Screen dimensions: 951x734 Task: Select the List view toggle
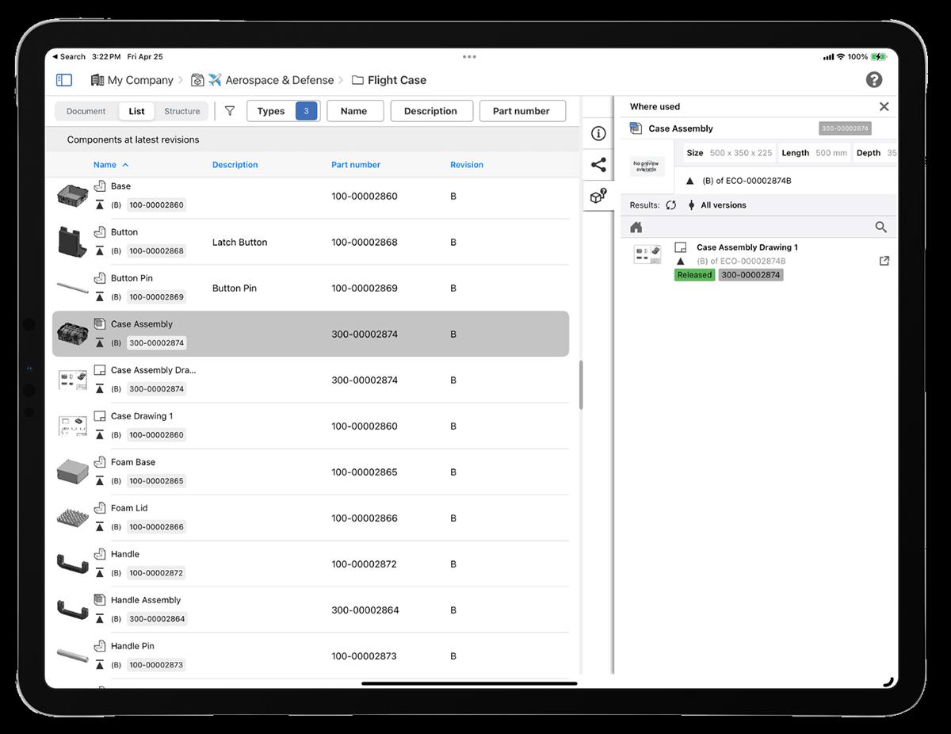click(136, 112)
